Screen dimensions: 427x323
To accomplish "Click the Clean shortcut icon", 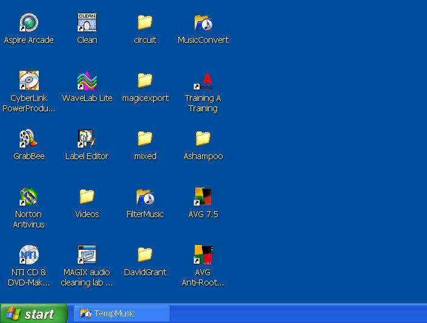I will [87, 23].
